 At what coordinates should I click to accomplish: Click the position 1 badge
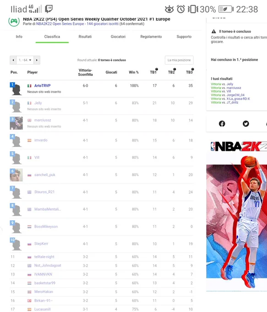coord(12,85)
